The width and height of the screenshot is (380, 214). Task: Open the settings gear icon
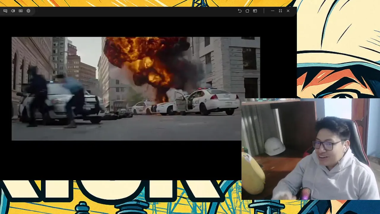pyautogui.click(x=28, y=11)
